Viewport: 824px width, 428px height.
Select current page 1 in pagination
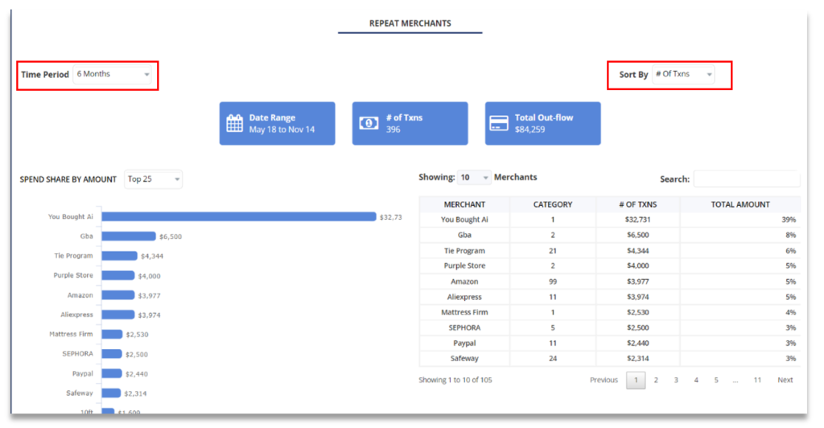636,381
